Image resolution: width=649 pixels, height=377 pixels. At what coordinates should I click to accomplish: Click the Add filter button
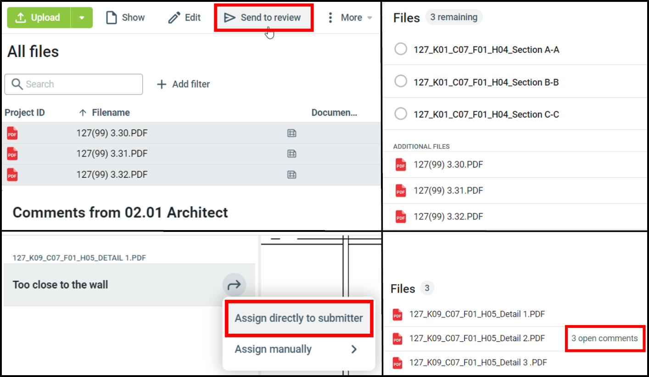pyautogui.click(x=184, y=84)
